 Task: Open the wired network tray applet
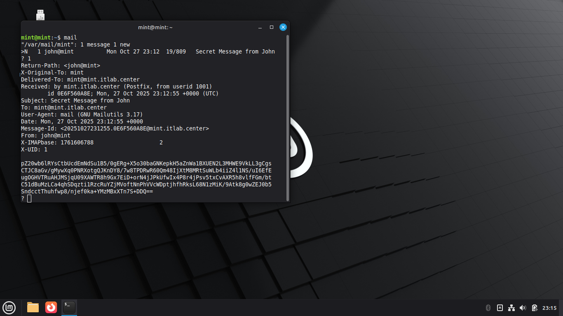click(511, 308)
